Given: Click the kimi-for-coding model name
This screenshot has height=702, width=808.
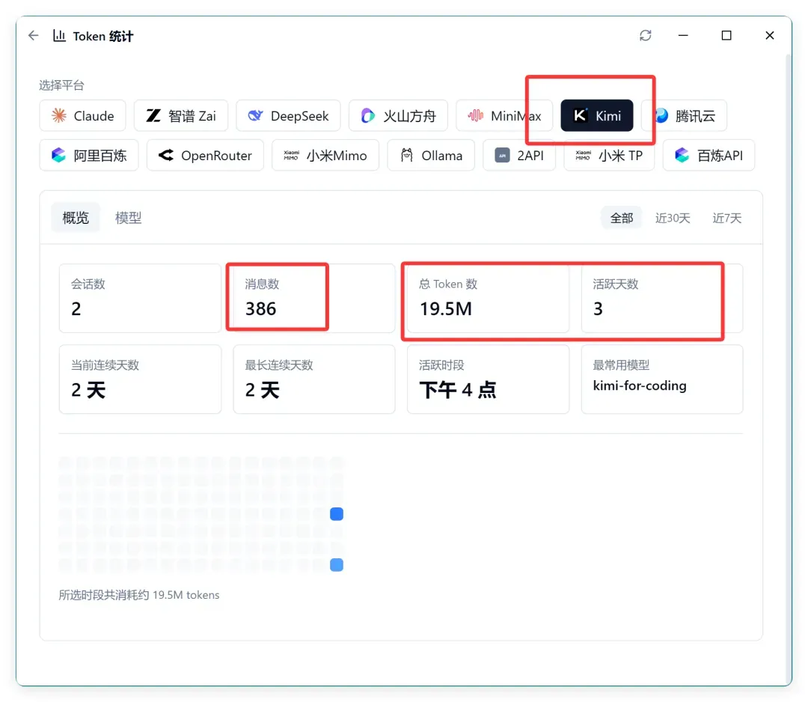Looking at the screenshot, I should click(640, 385).
